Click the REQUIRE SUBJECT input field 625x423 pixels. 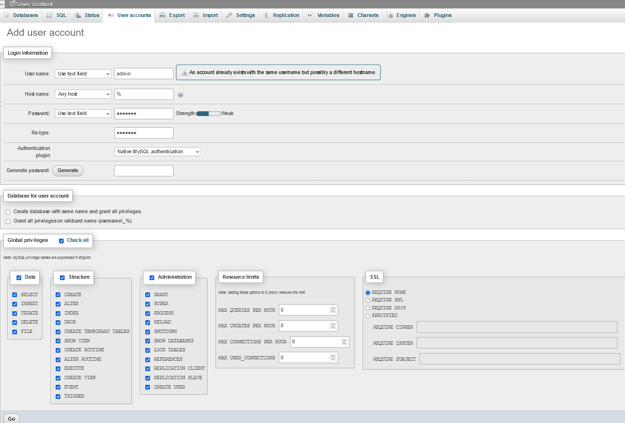tap(520, 359)
